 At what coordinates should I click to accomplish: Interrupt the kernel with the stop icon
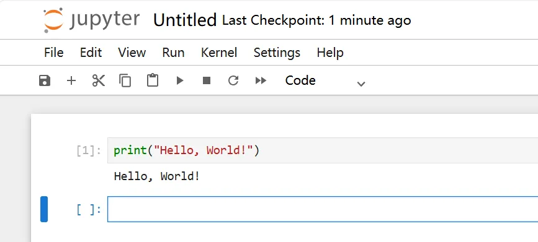click(207, 80)
